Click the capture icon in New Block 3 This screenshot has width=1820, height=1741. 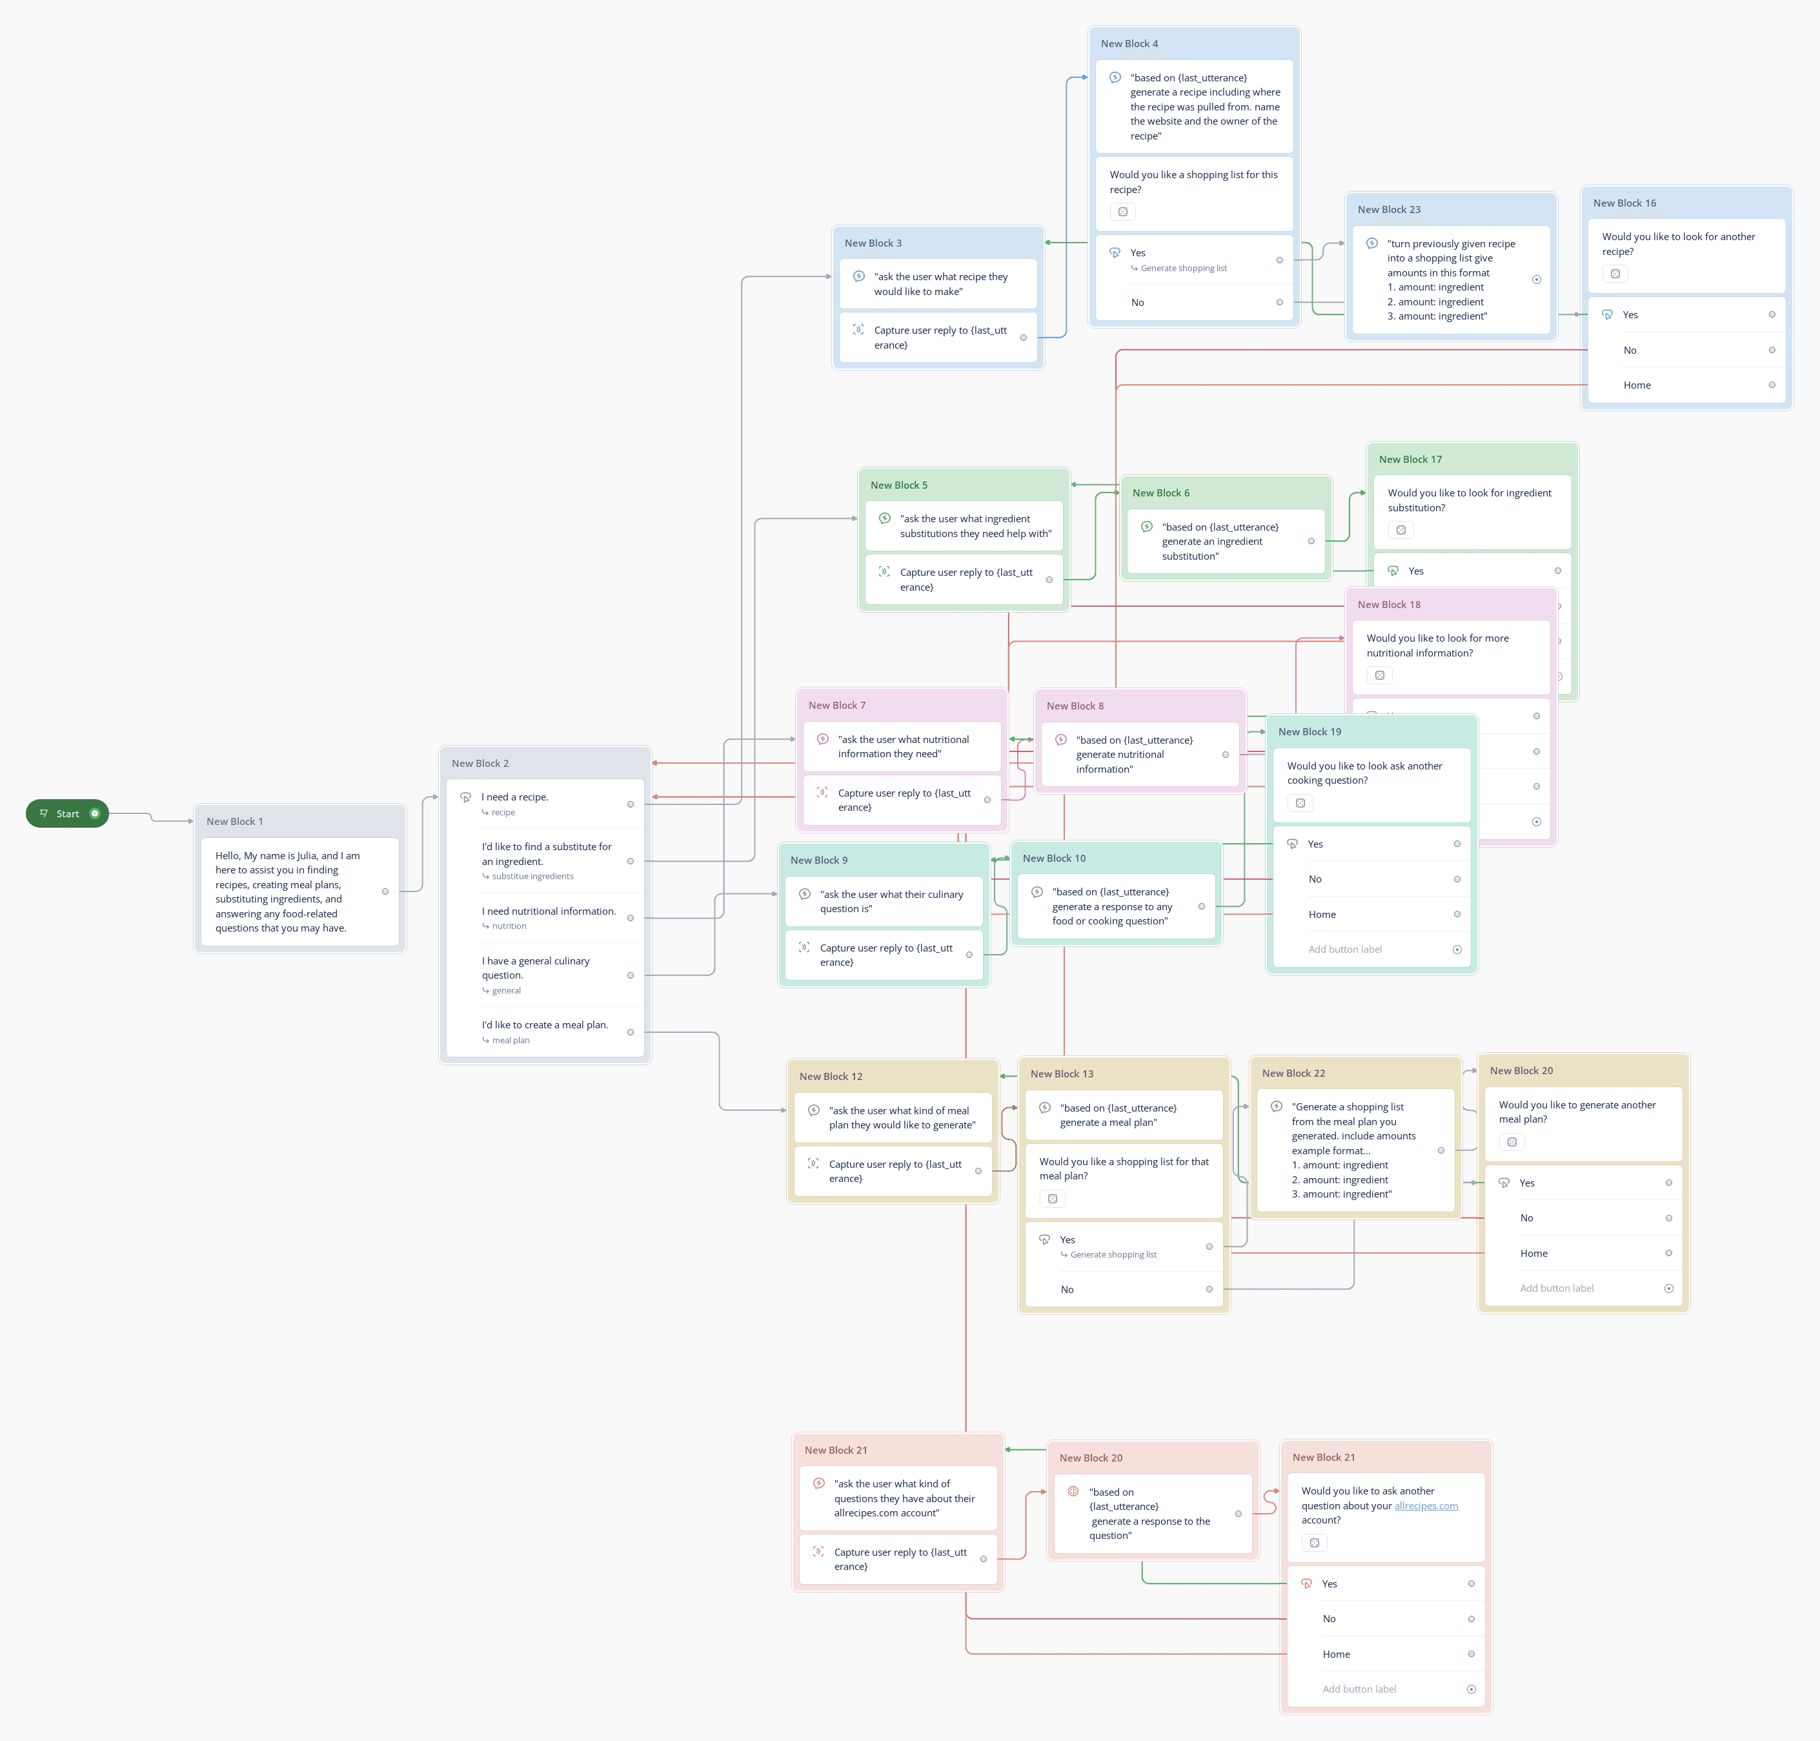tap(858, 329)
